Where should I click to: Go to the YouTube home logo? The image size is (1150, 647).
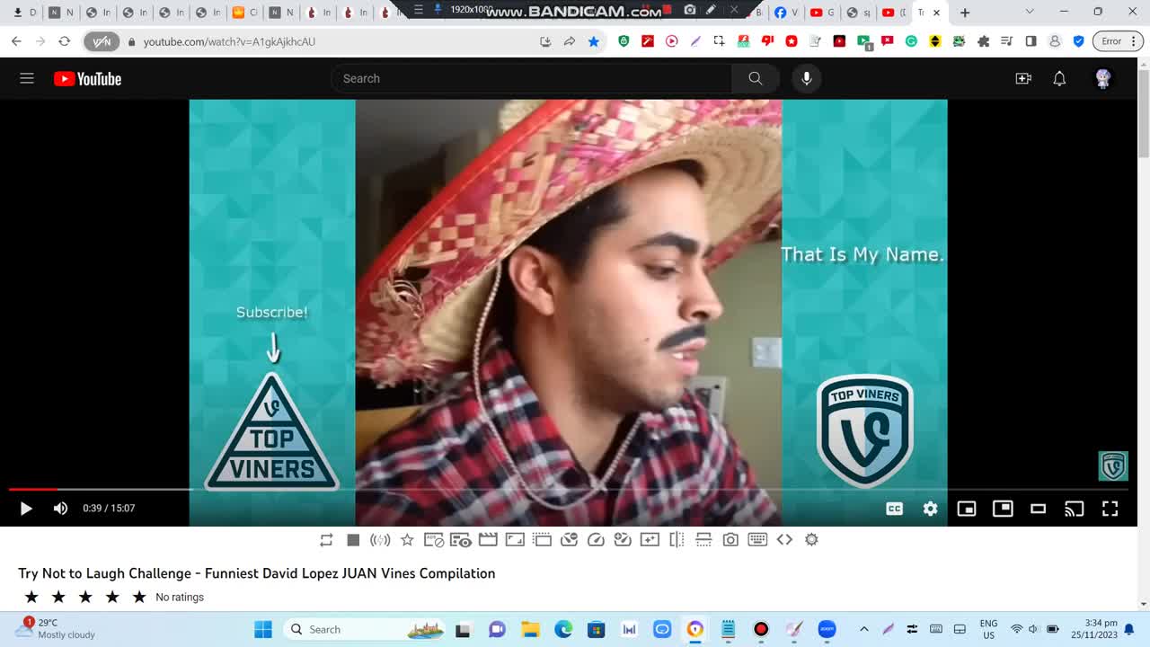click(x=87, y=79)
